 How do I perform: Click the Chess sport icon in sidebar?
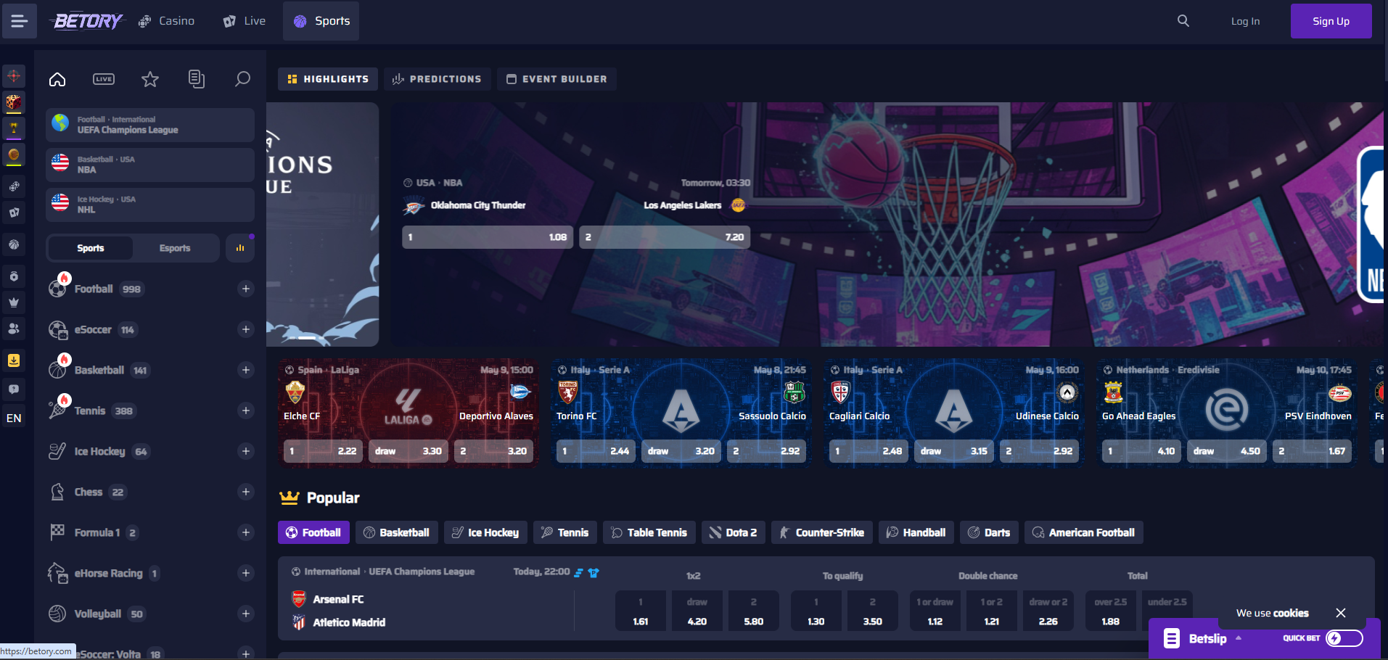pos(57,492)
